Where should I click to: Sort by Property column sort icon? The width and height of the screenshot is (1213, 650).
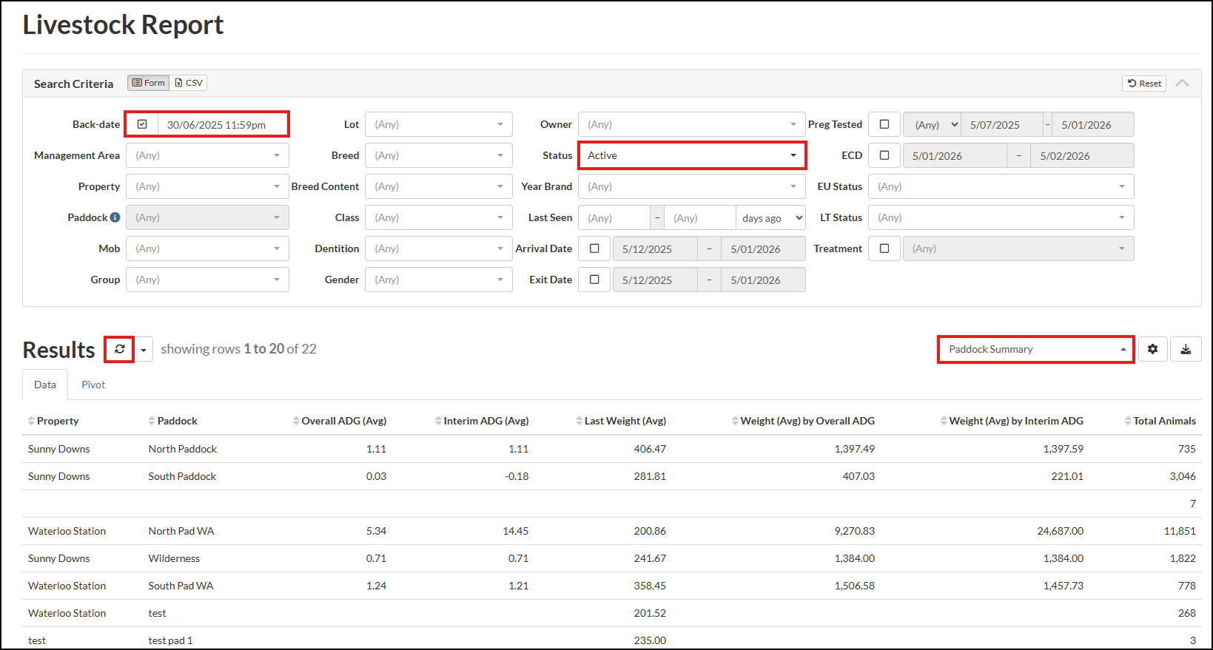pos(31,421)
